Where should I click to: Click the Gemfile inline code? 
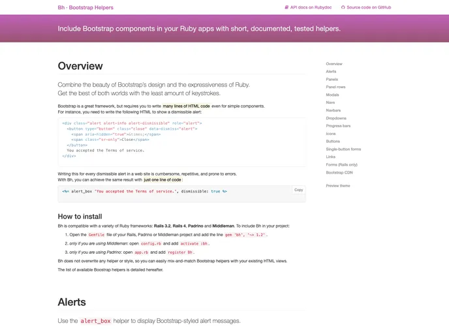[97, 235]
